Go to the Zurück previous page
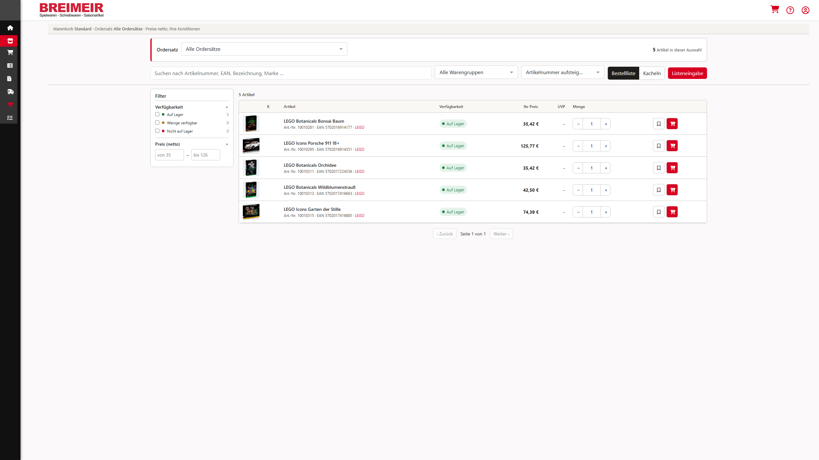 pos(445,234)
